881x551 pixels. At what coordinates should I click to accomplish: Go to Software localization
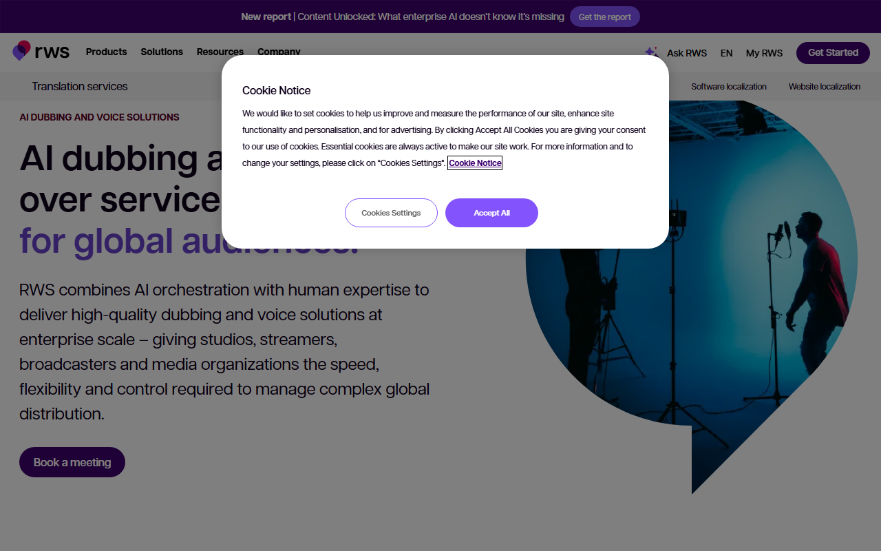click(x=729, y=87)
